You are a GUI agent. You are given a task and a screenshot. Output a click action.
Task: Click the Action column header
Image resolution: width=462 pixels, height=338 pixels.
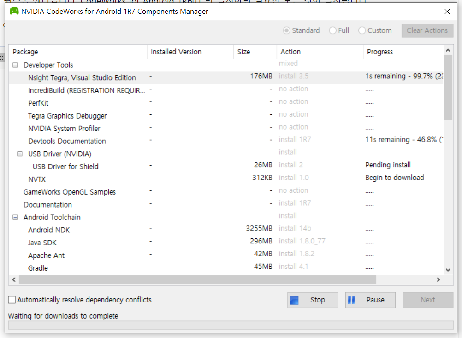pos(320,52)
